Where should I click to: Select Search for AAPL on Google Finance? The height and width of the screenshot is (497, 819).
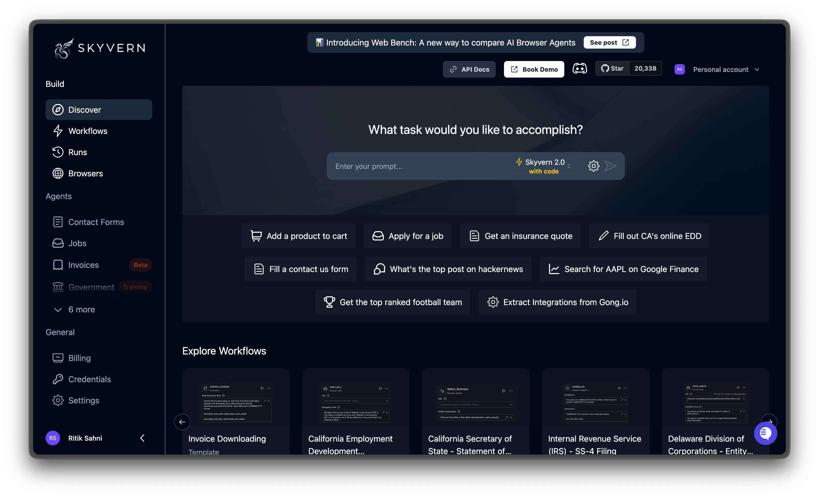point(623,269)
